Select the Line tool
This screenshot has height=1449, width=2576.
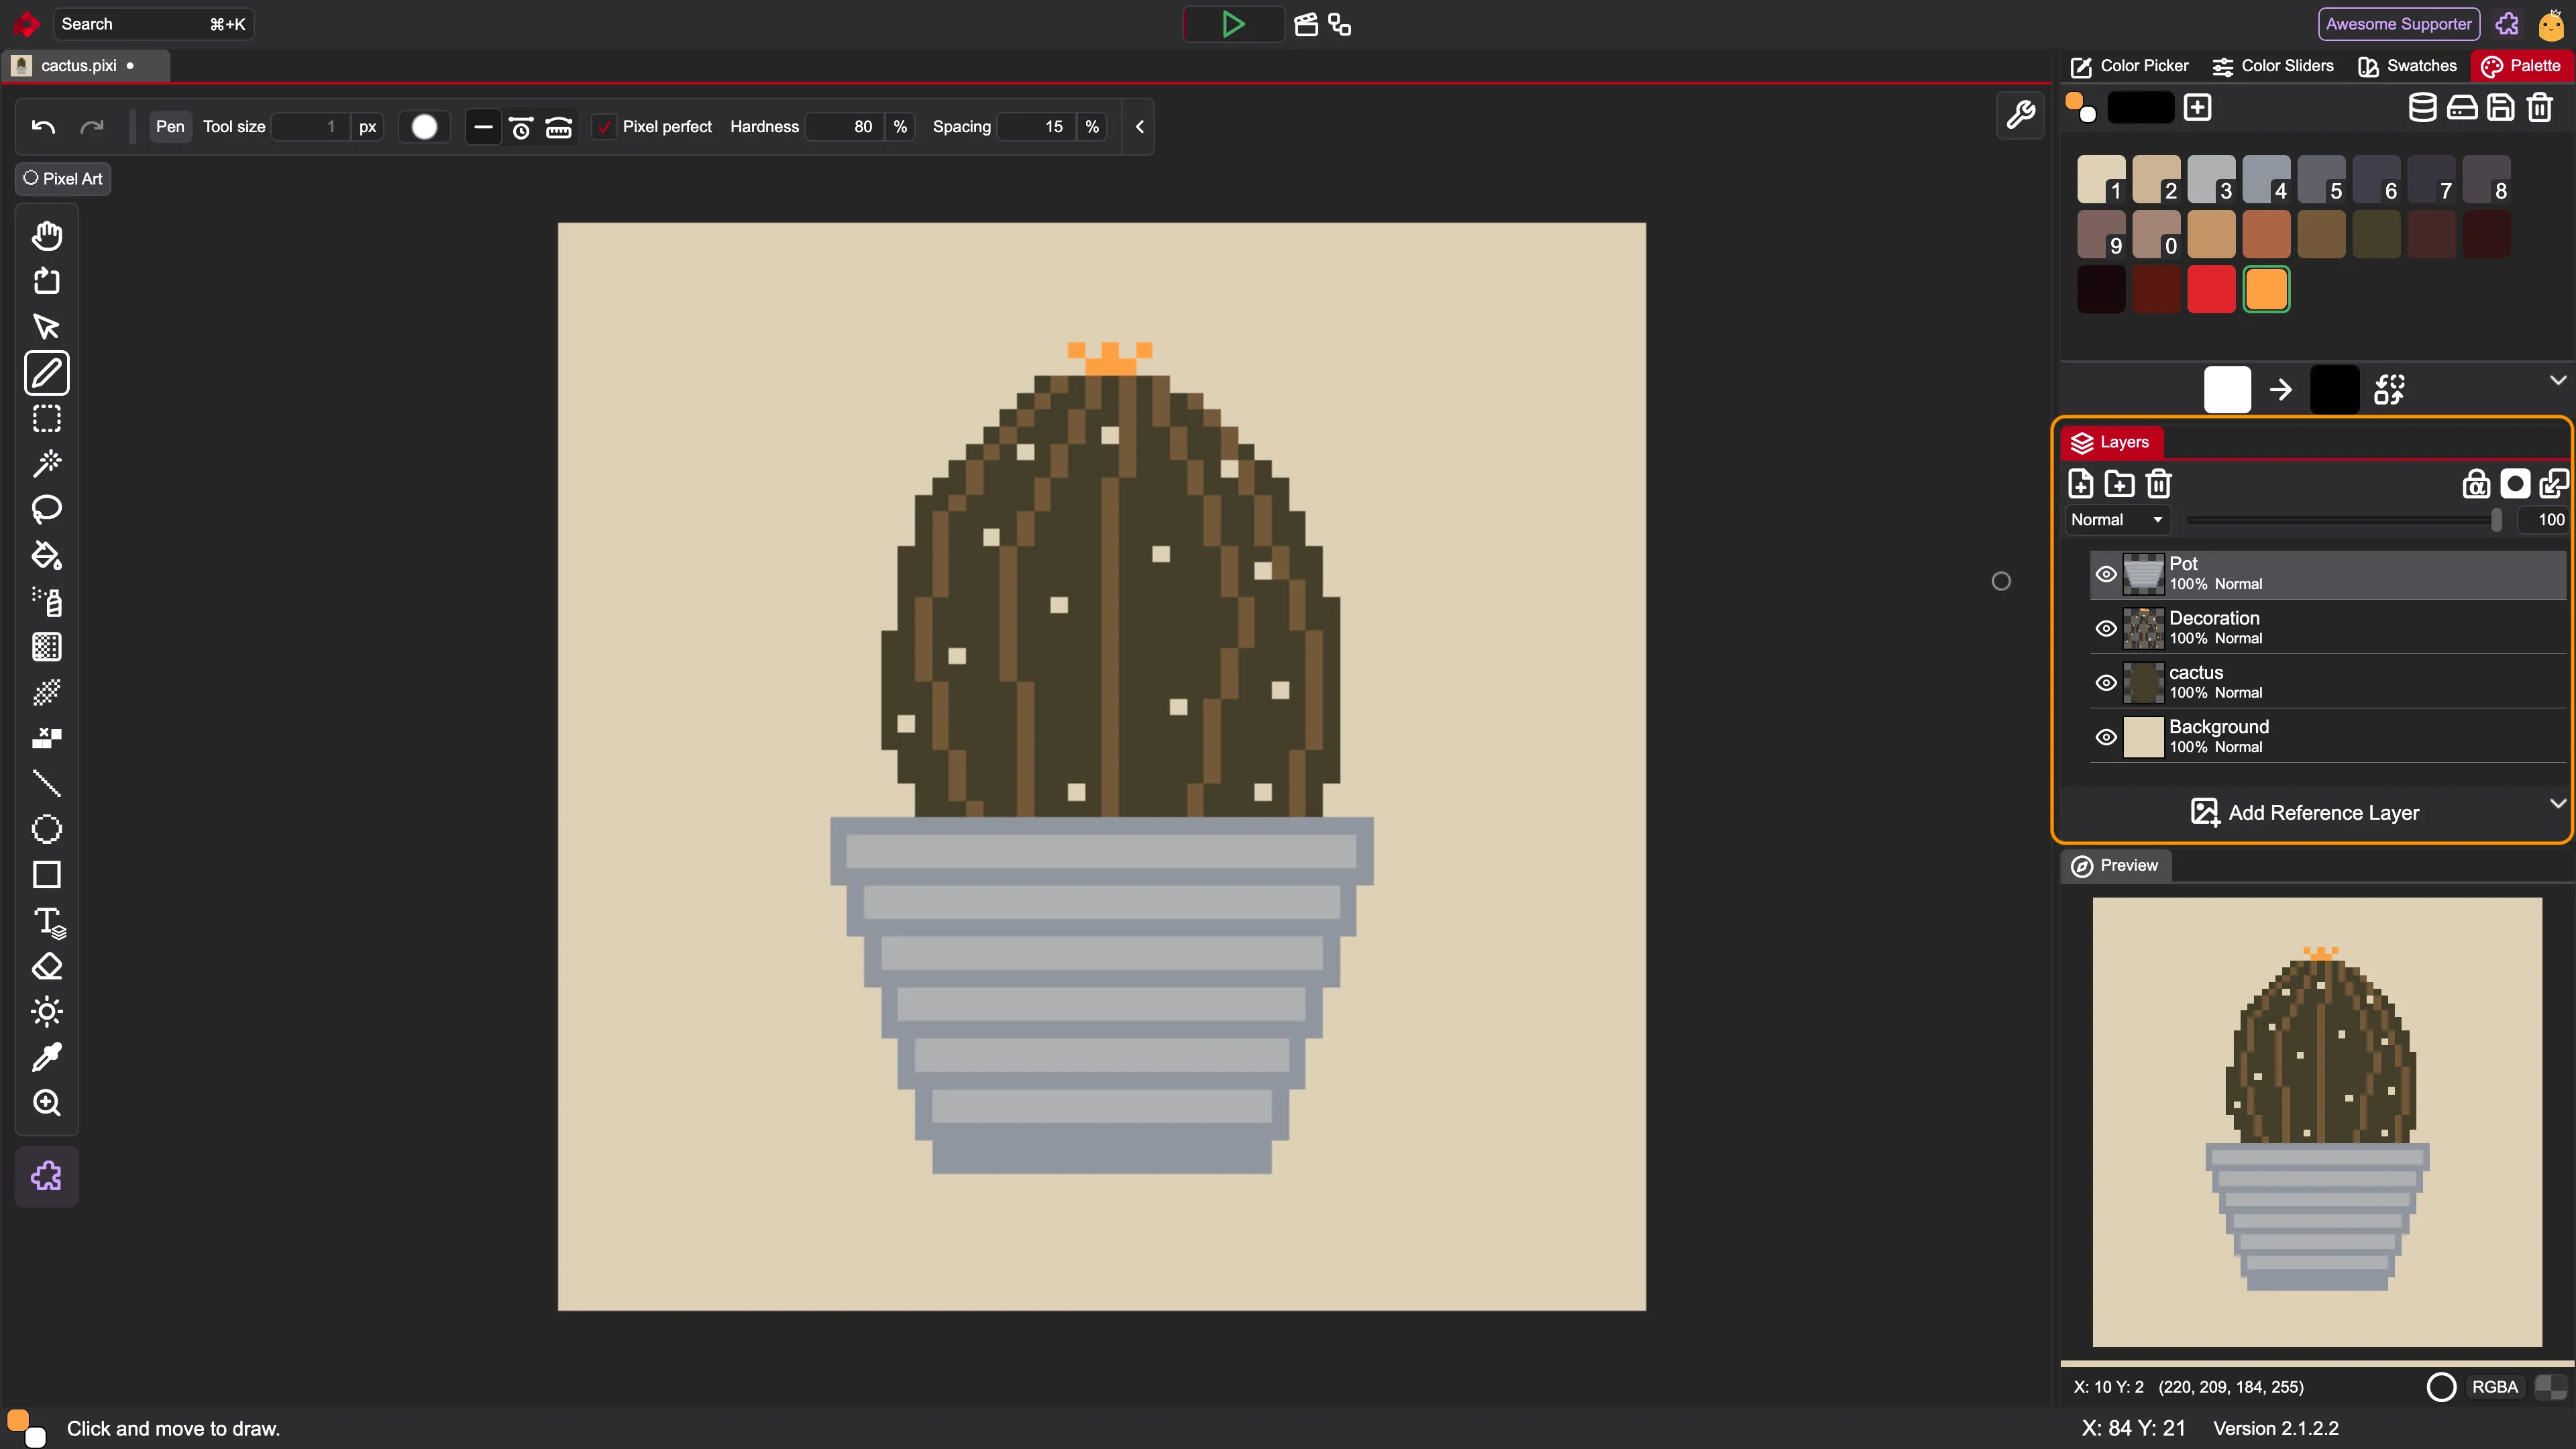coord(47,784)
